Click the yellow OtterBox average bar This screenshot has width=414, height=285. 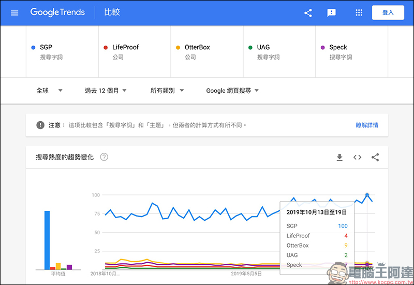pos(58,266)
